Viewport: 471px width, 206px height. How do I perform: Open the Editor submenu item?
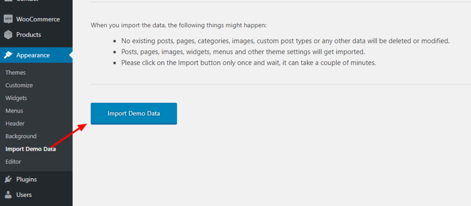coord(13,162)
